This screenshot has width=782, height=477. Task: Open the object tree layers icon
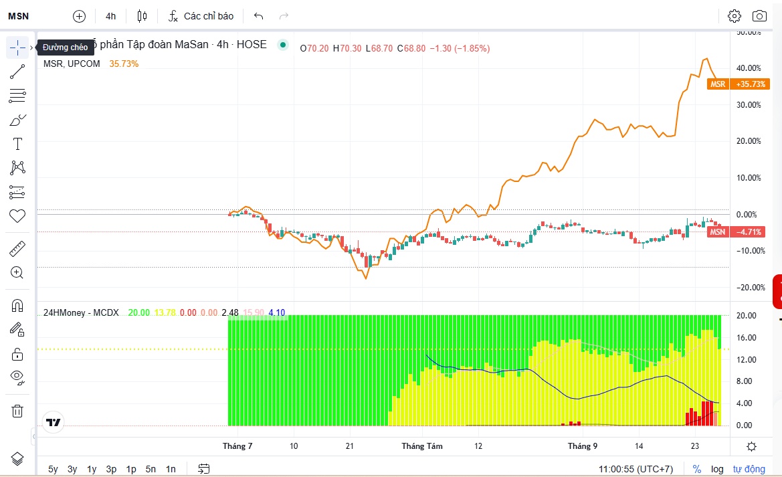(x=17, y=458)
